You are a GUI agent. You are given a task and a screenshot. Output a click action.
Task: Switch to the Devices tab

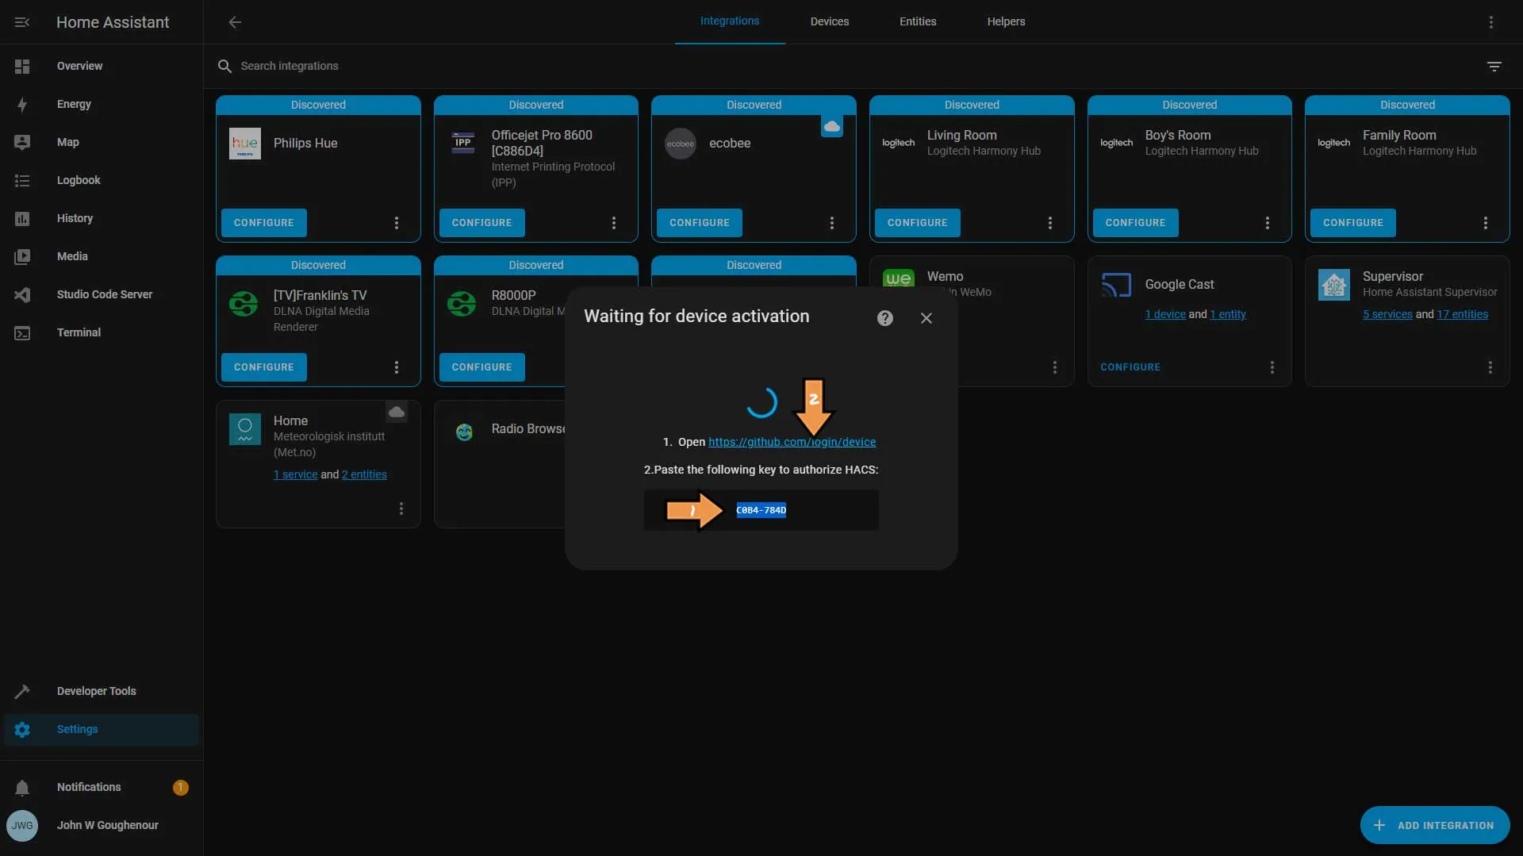830,21
